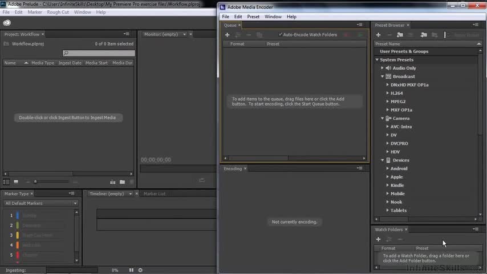Switch to Marker List tab
This screenshot has height=274, width=487.
click(x=155, y=194)
